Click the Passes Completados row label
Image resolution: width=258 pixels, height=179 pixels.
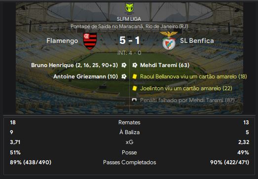coord(130,162)
